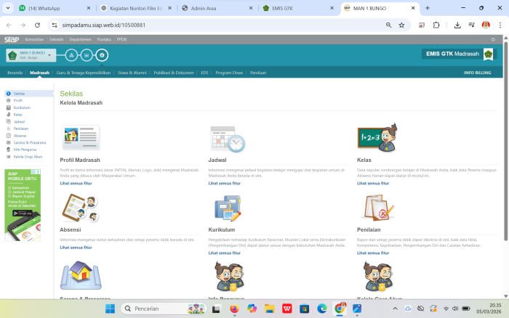Screen dimensions: 509x318
Task: Open the Chrome three-dot menu
Action: point(500,25)
